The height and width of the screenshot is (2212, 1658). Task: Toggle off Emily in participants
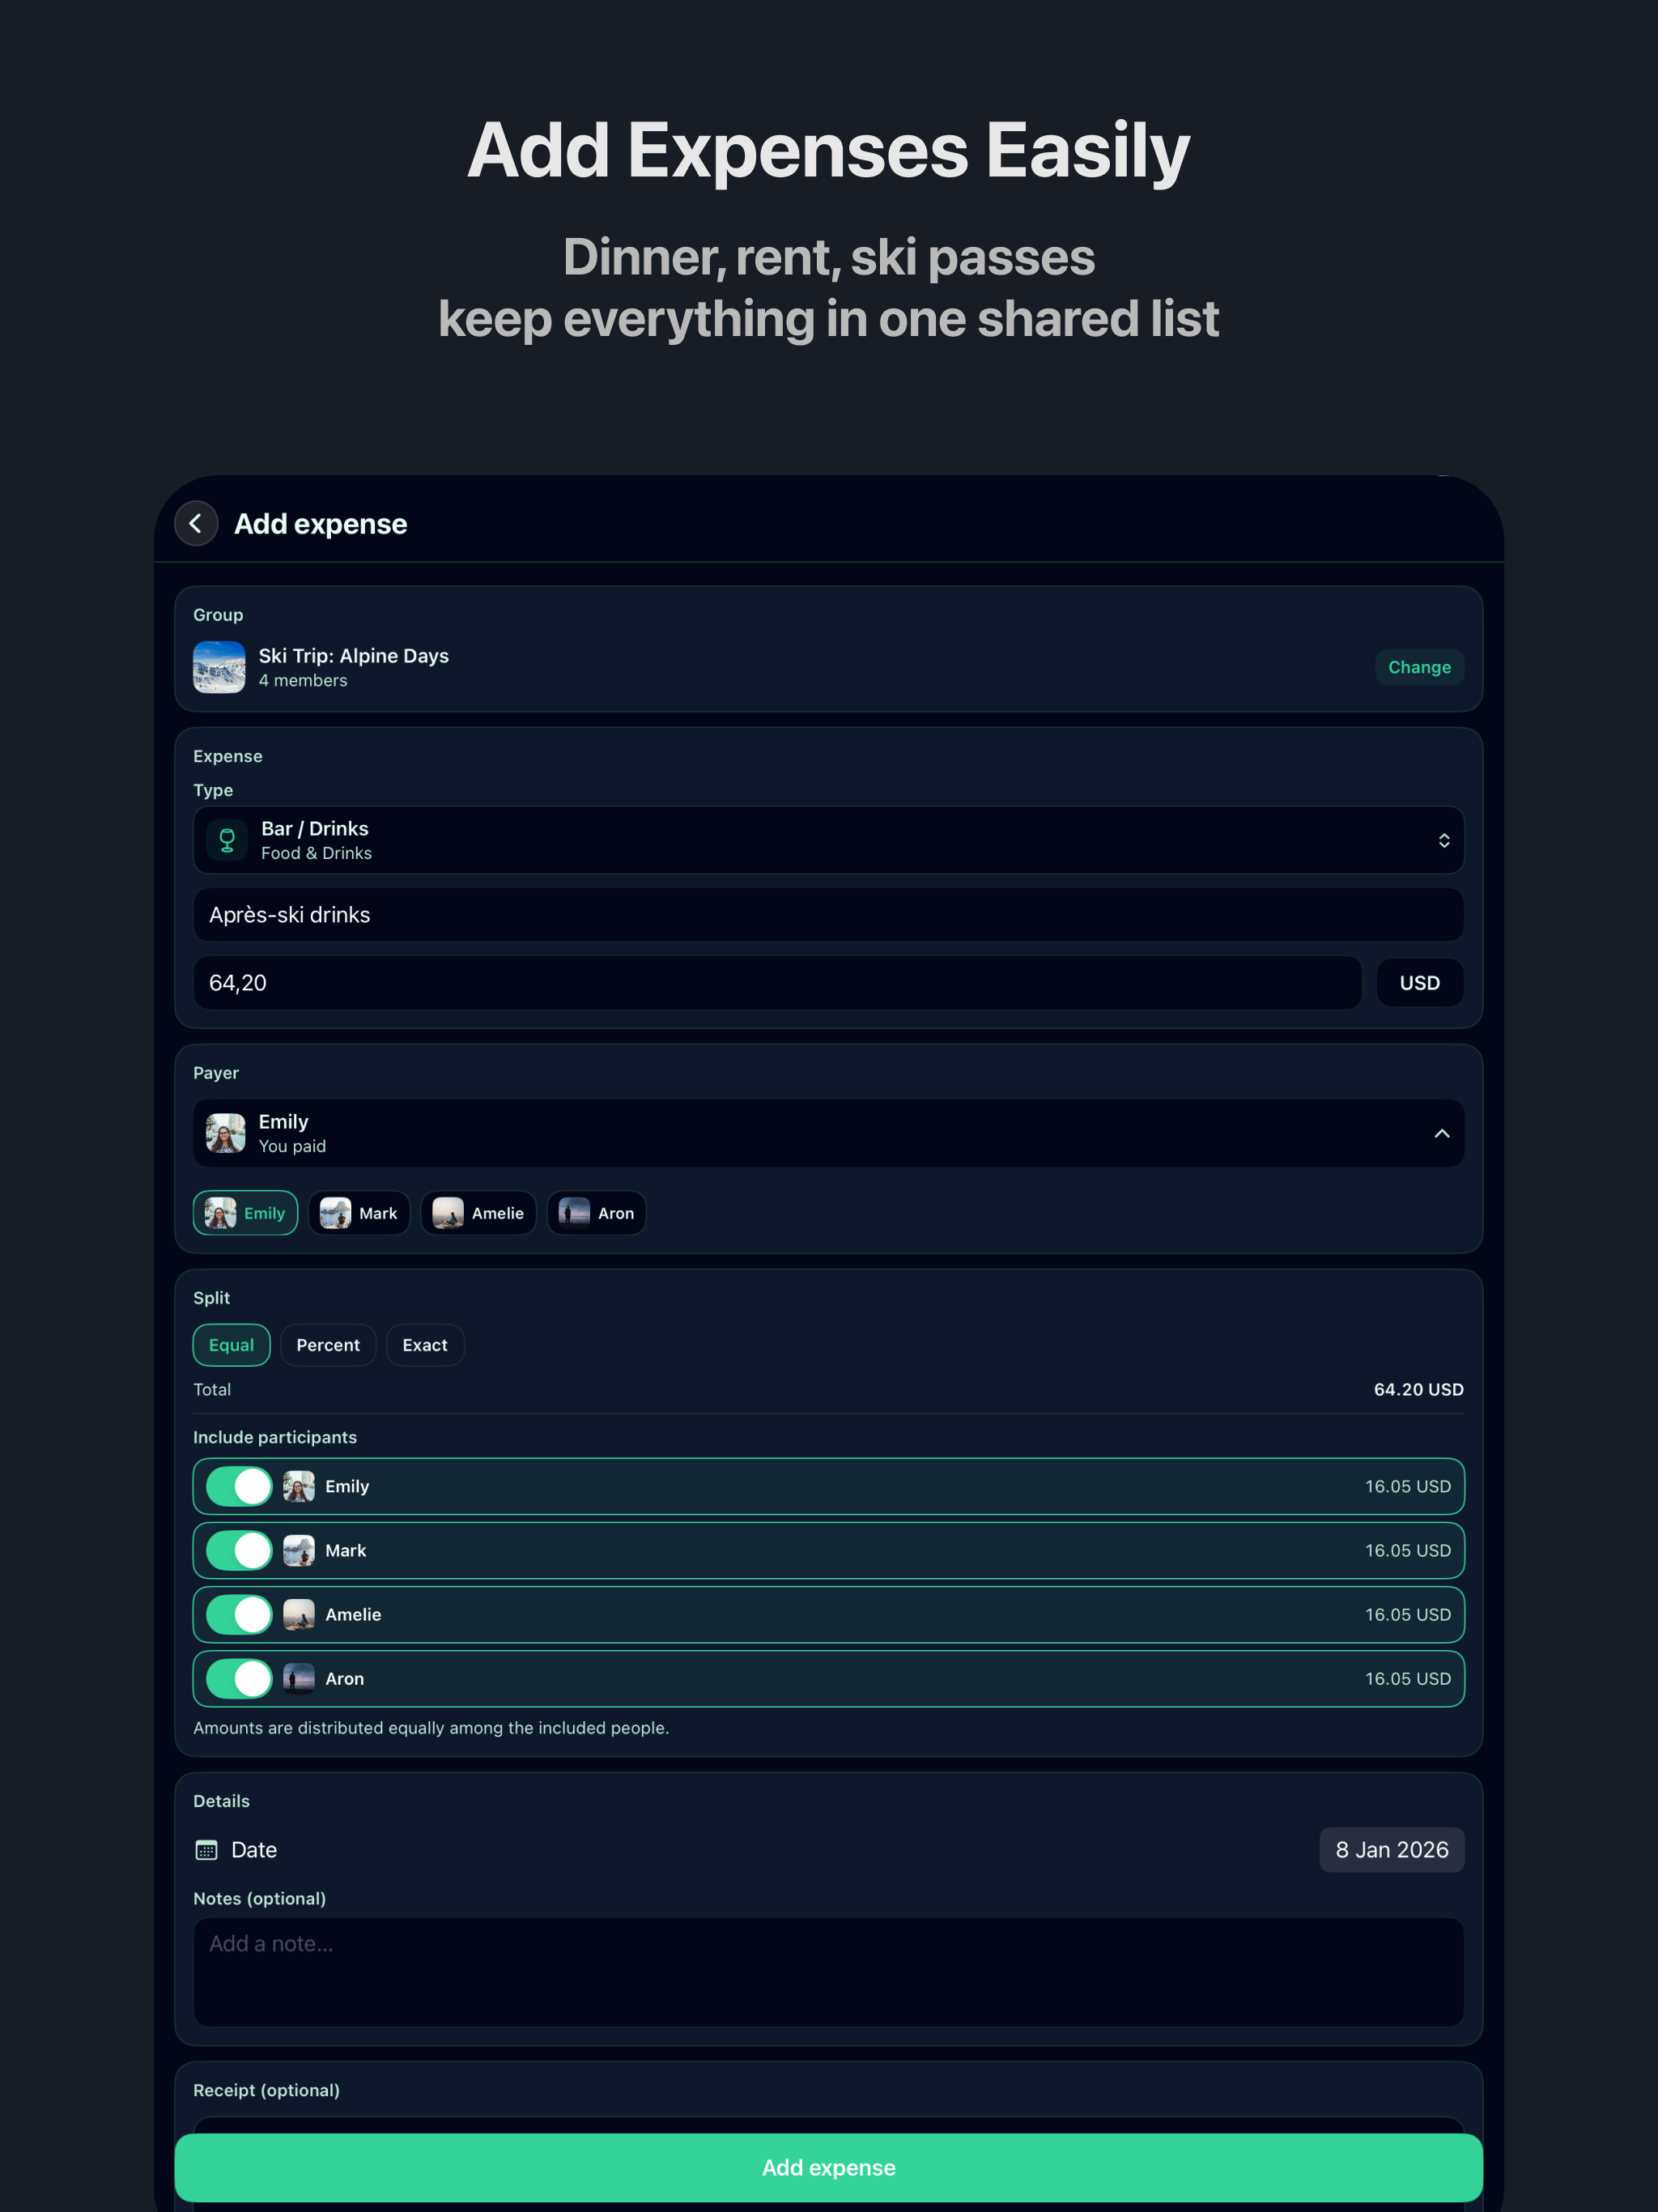coord(239,1486)
